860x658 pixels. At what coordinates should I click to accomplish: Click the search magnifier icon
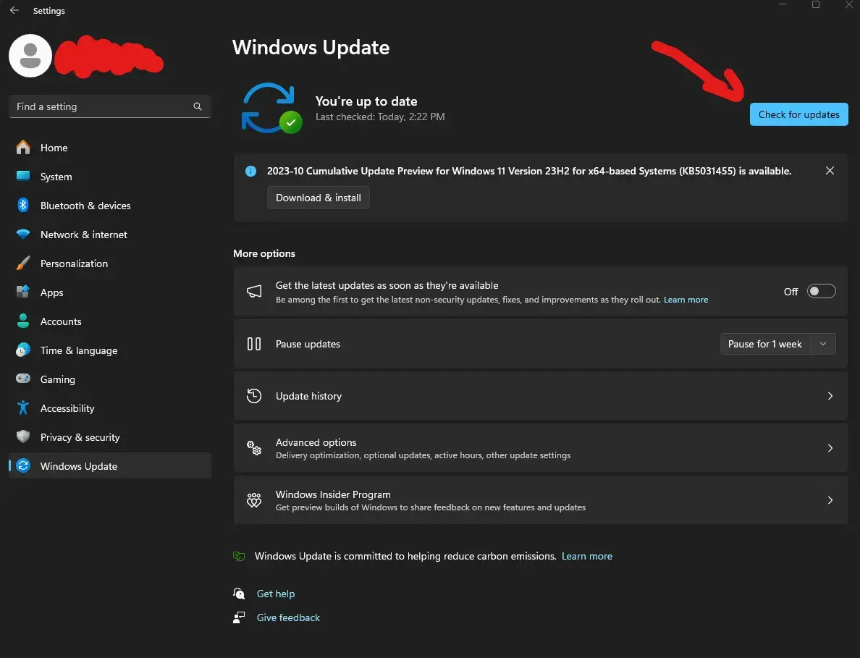198,106
